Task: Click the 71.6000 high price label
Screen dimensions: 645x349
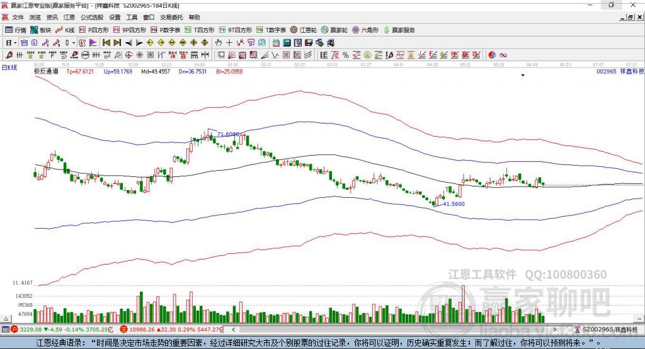Action: tap(228, 134)
